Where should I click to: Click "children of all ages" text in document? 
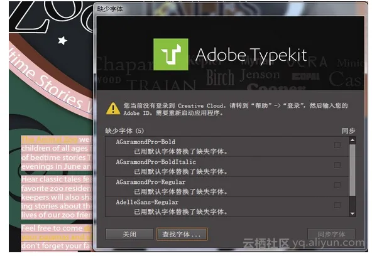click(55, 148)
